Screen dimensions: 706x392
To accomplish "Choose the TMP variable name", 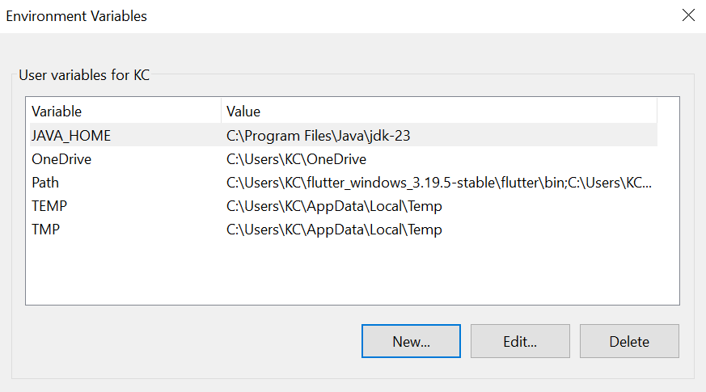I will 46,230.
